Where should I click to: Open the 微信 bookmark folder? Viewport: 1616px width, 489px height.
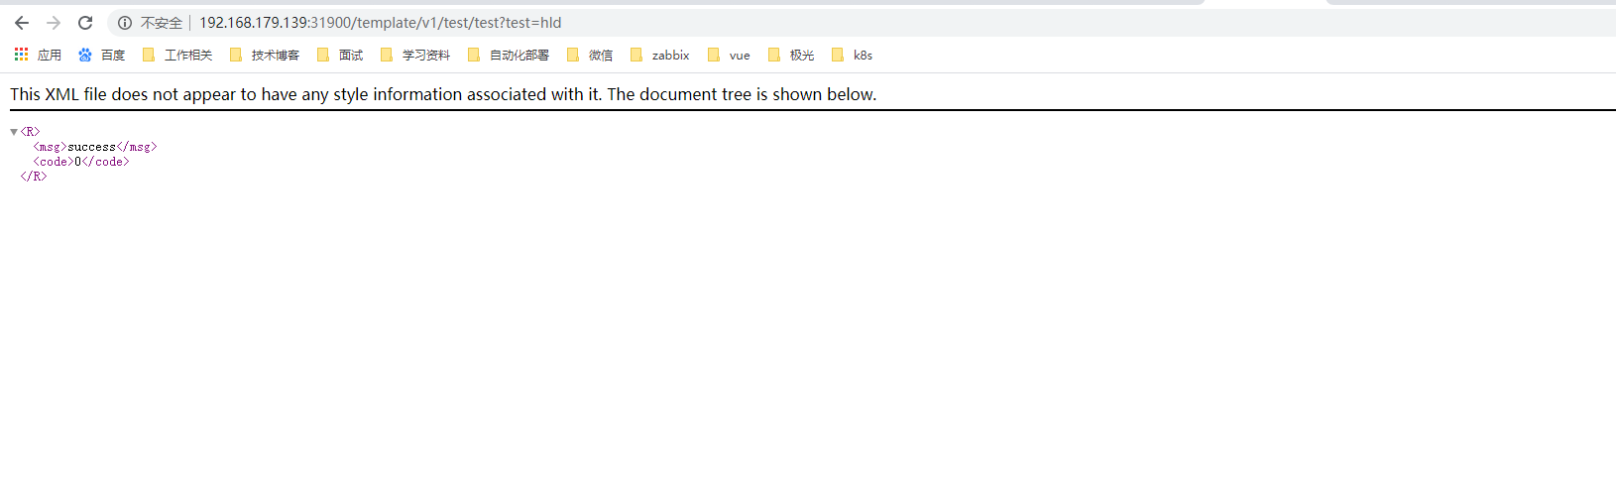590,56
